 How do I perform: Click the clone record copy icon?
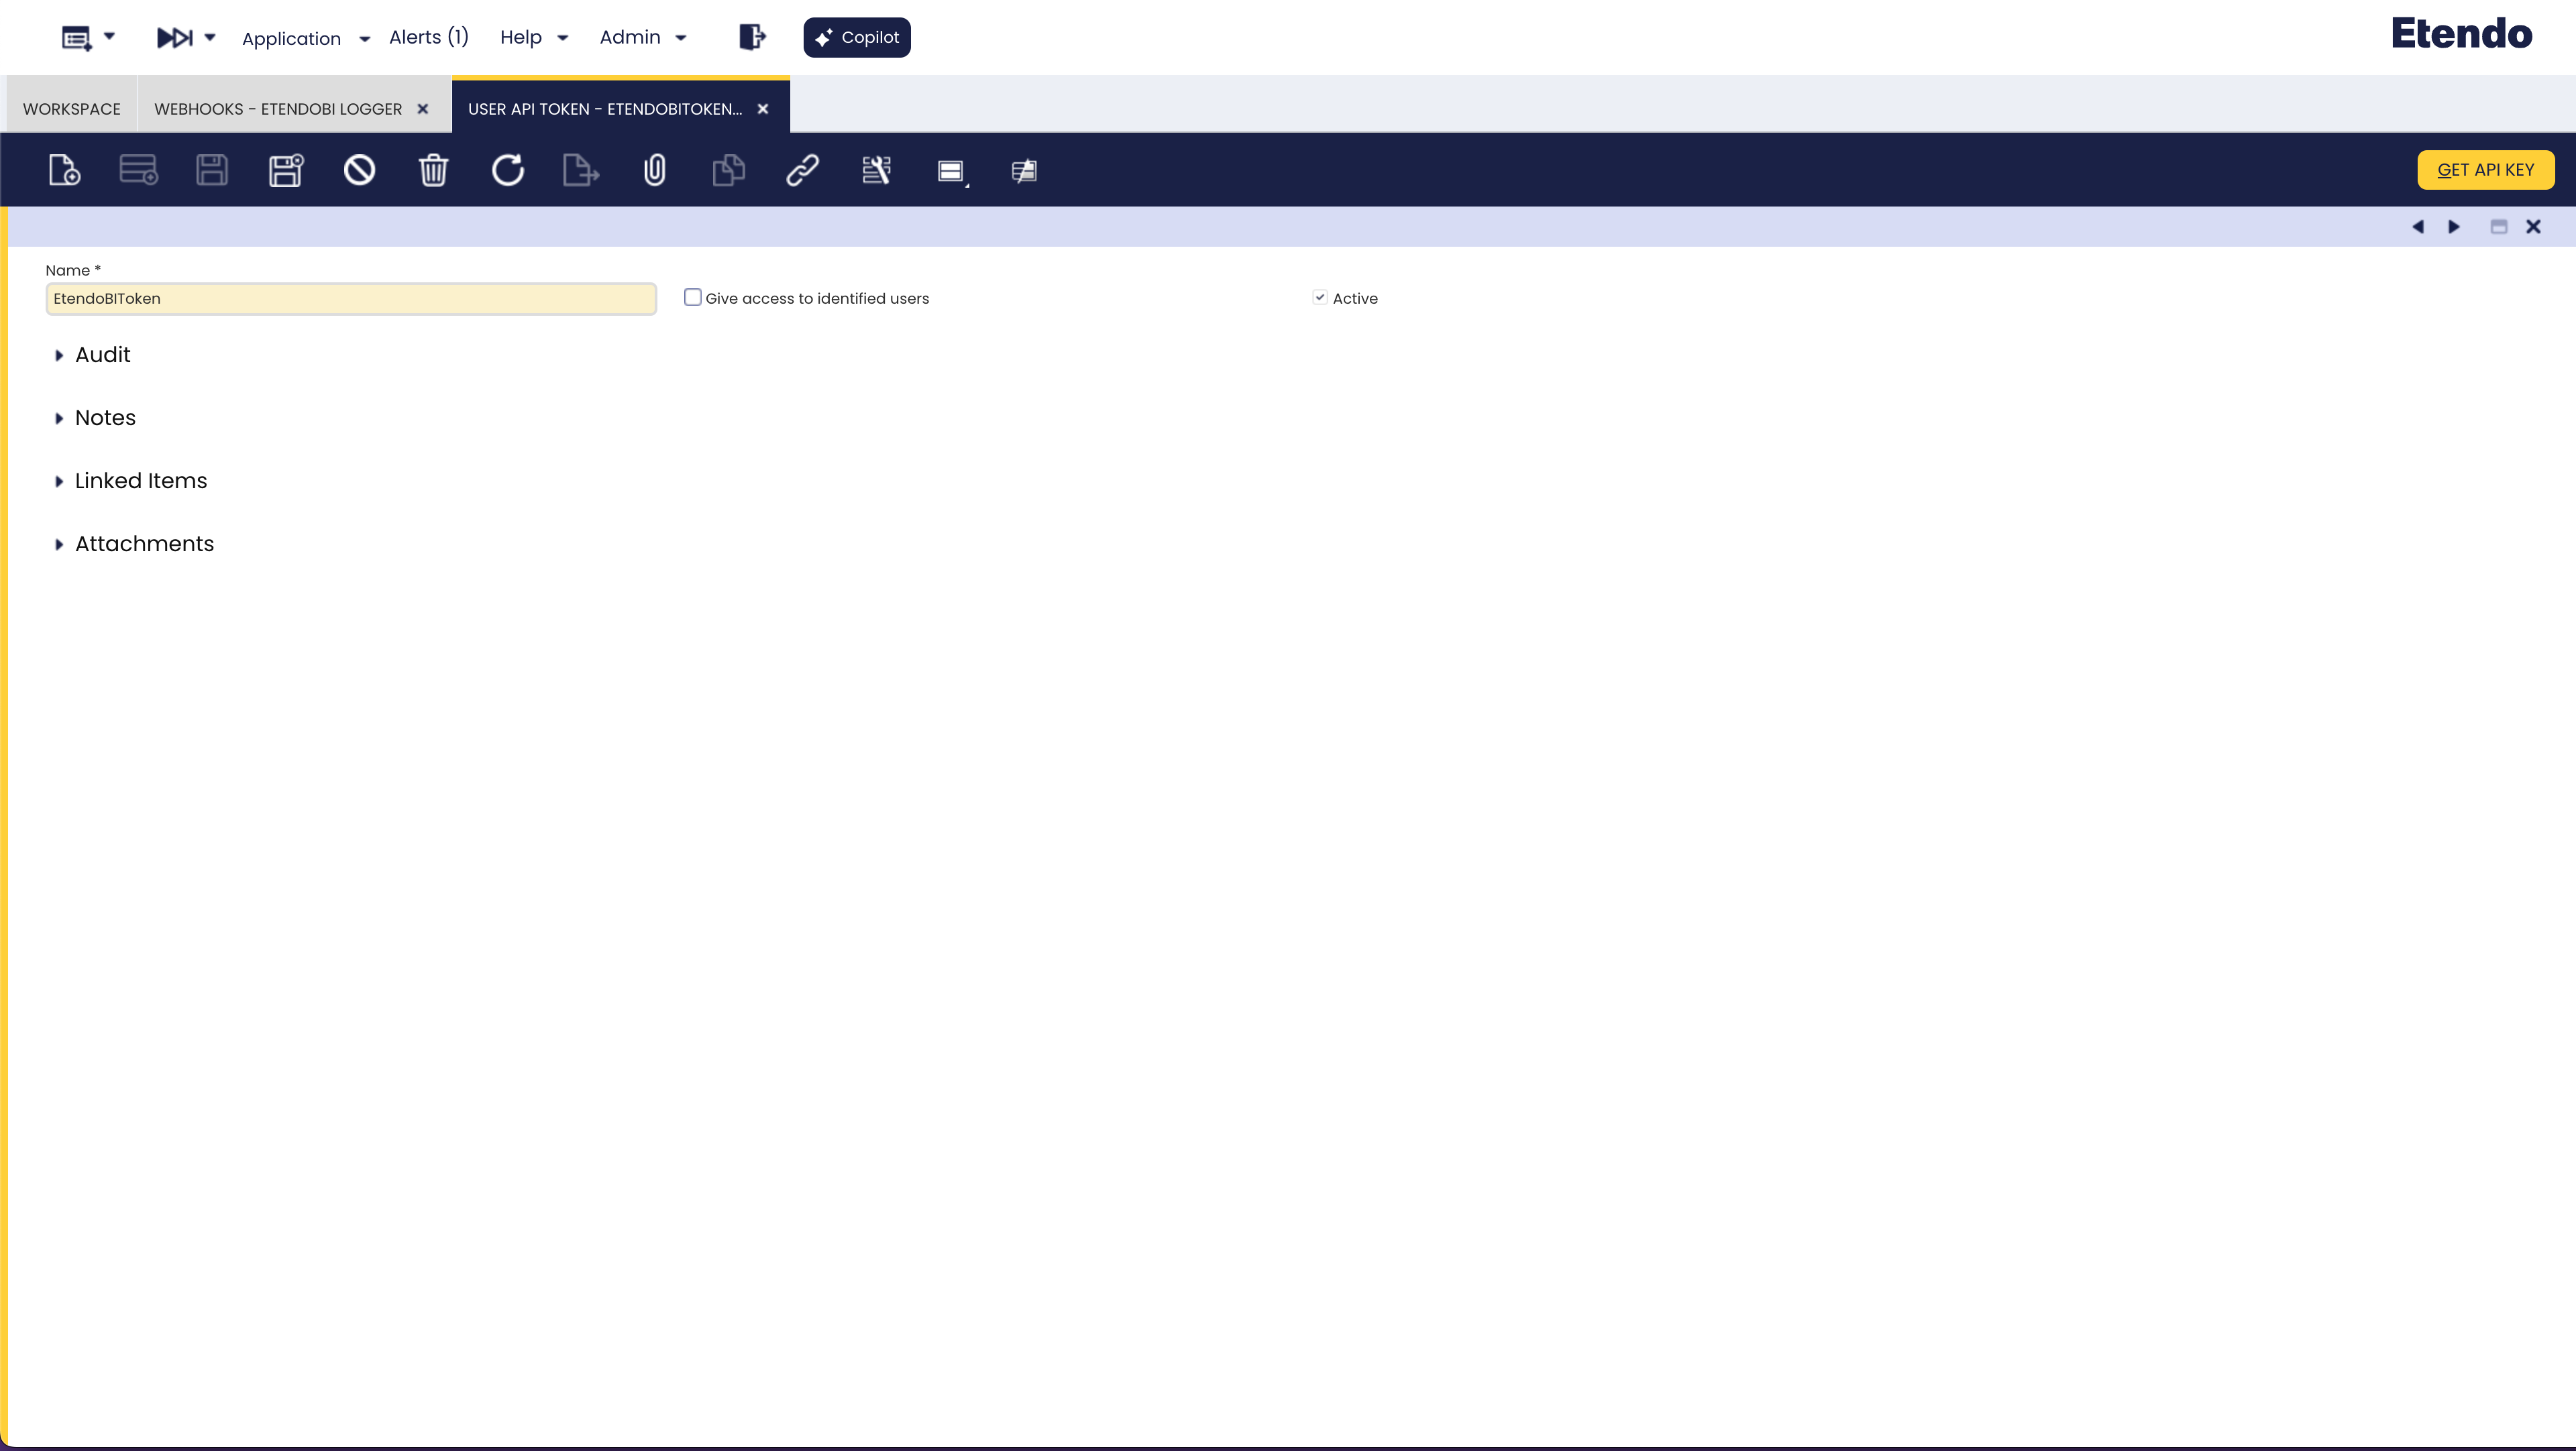pyautogui.click(x=729, y=170)
